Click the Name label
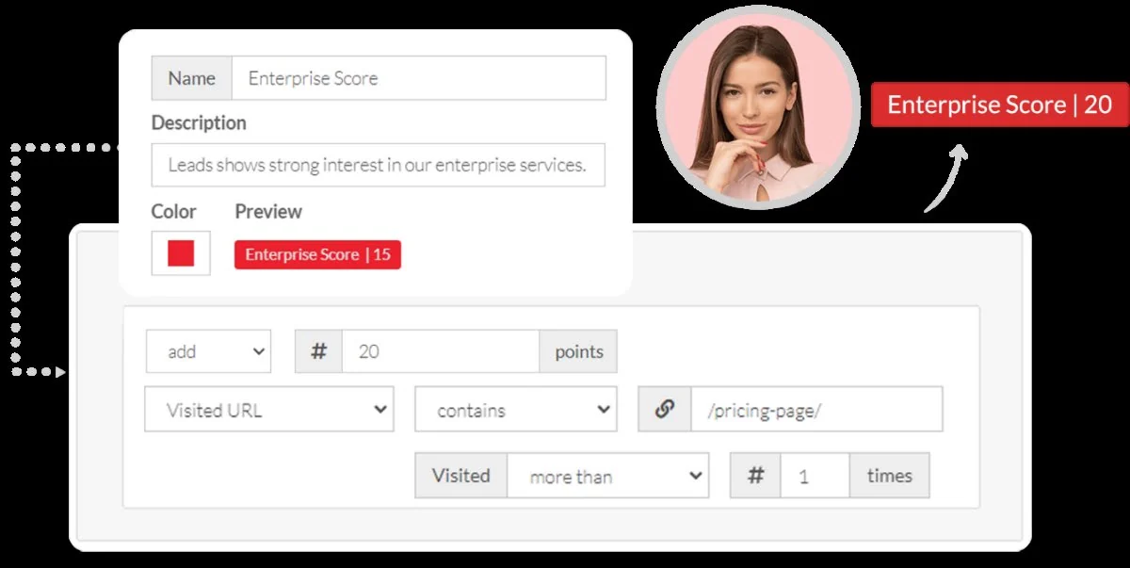 click(192, 78)
